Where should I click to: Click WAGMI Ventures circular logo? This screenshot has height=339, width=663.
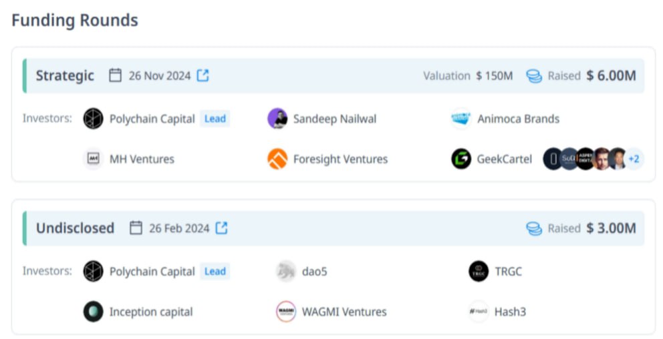[x=286, y=312]
